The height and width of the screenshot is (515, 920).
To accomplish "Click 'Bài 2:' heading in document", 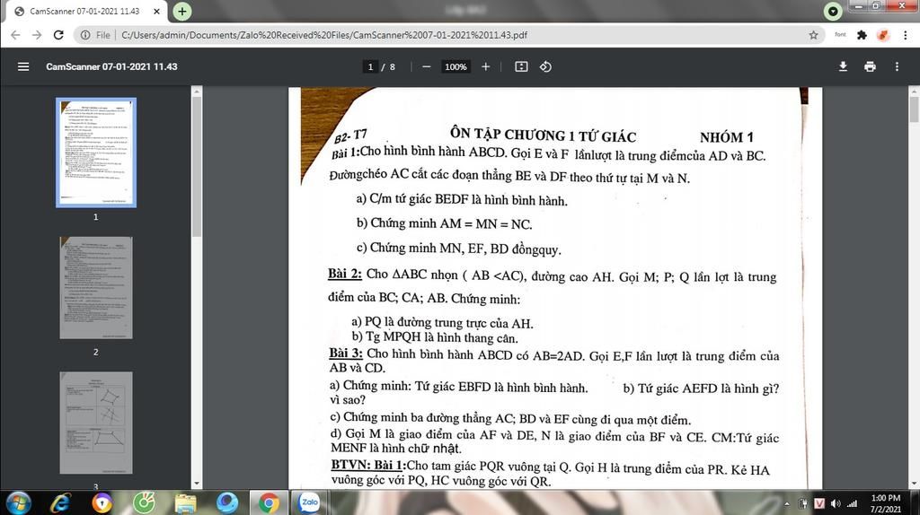I will 345,274.
